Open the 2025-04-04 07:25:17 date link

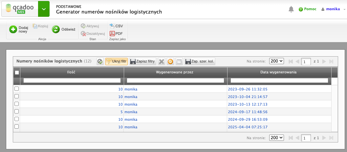coord(248,127)
